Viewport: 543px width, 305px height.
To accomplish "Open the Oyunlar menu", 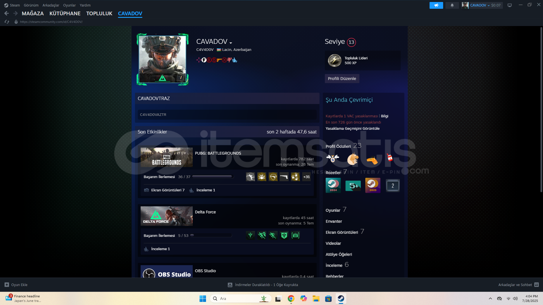I will point(69,5).
